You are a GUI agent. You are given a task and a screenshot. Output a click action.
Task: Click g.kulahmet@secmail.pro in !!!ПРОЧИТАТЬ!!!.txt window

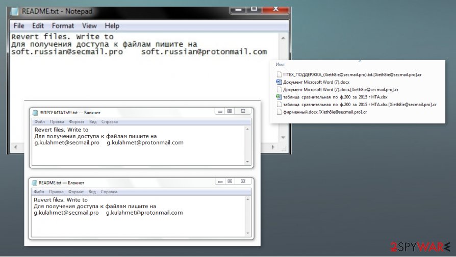(67, 143)
